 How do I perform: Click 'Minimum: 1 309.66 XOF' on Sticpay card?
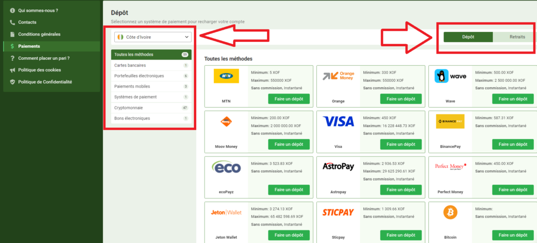tap(383, 209)
